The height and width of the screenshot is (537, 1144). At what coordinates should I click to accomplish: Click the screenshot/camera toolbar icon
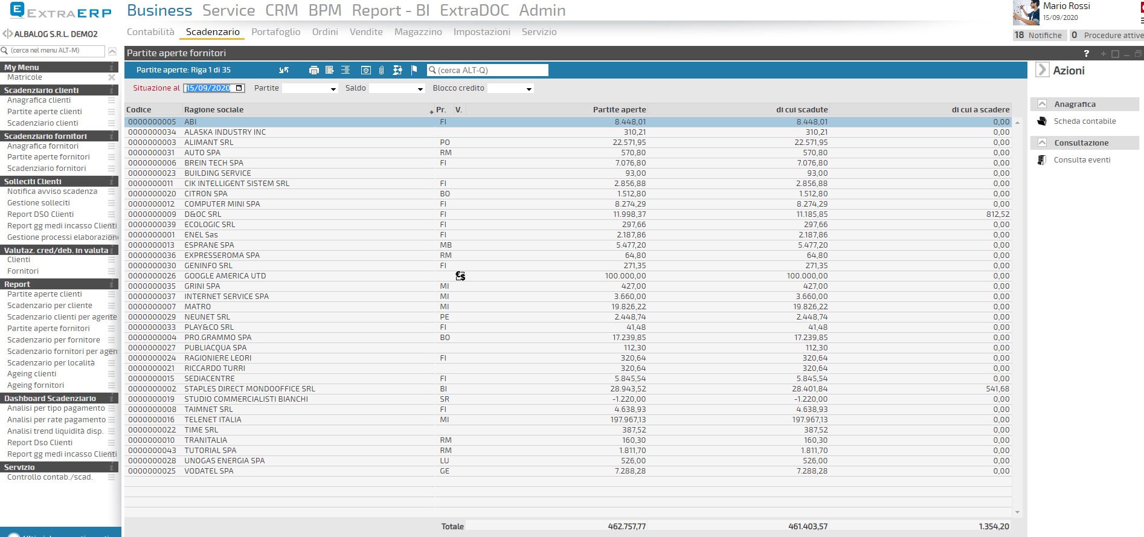[x=365, y=70]
